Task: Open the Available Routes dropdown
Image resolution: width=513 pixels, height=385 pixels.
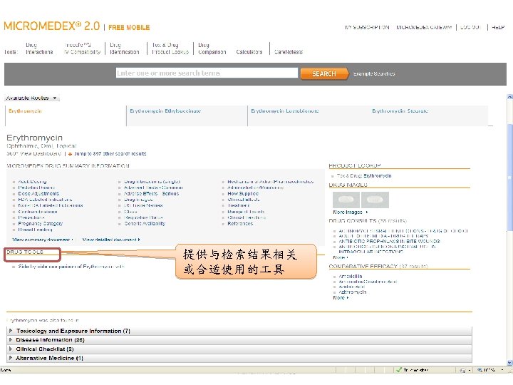Action: (32, 98)
